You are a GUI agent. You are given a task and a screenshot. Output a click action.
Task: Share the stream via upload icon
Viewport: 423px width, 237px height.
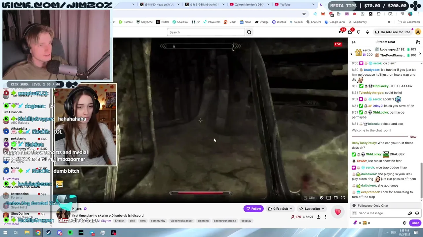[x=319, y=217]
